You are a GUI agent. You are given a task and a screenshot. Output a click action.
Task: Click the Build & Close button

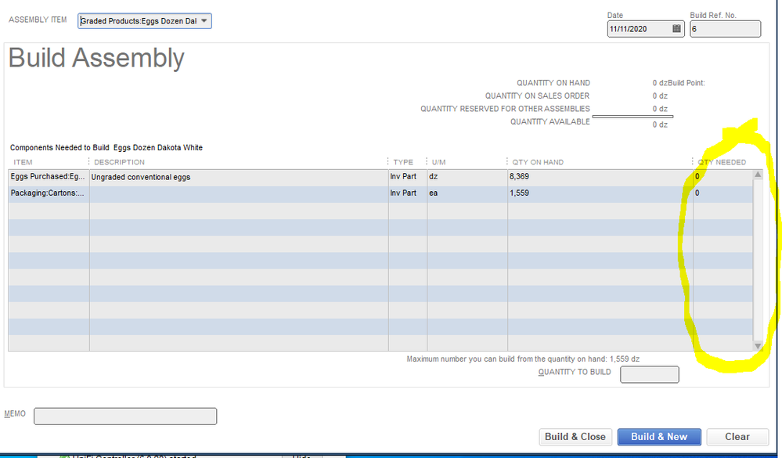[x=575, y=437]
